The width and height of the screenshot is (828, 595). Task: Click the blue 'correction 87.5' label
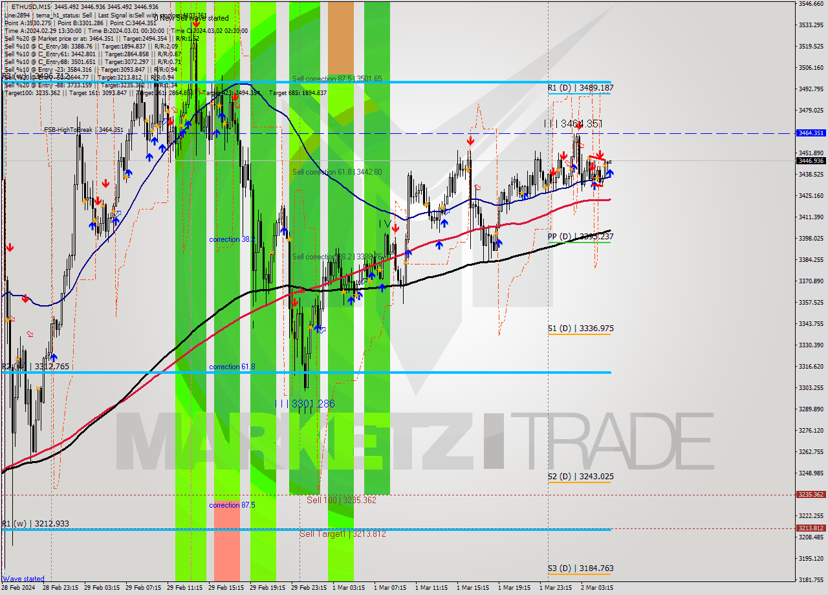(x=232, y=505)
